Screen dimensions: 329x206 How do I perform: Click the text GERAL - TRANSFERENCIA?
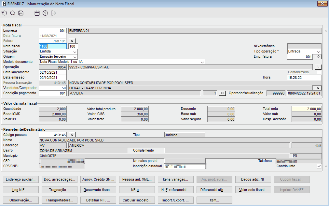[x=90, y=88]
